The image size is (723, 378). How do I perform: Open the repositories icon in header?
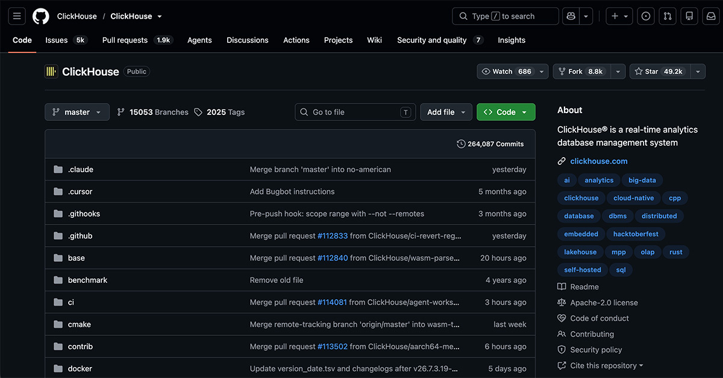(x=689, y=16)
